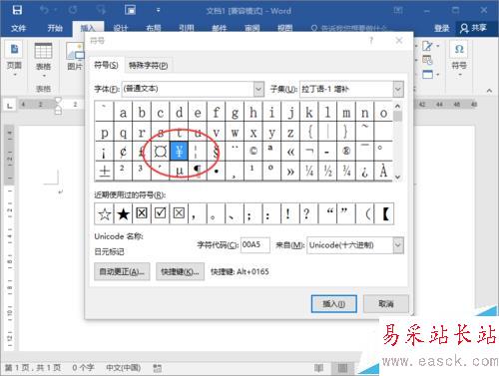Switch to the 特殊字符(P) tab
The height and width of the screenshot is (376, 499).
click(x=149, y=65)
